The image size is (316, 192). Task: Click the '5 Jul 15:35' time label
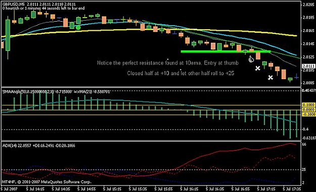[x=138, y=189]
